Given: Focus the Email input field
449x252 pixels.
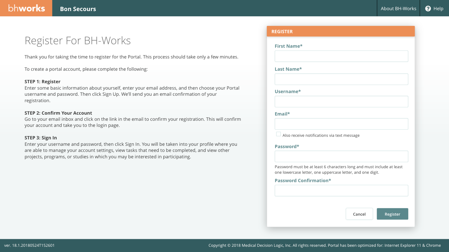Looking at the screenshot, I should coord(341,124).
